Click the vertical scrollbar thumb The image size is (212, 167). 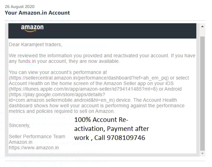(202, 93)
